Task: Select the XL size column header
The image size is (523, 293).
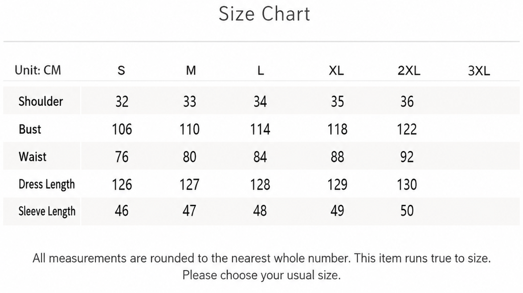Action: [336, 71]
